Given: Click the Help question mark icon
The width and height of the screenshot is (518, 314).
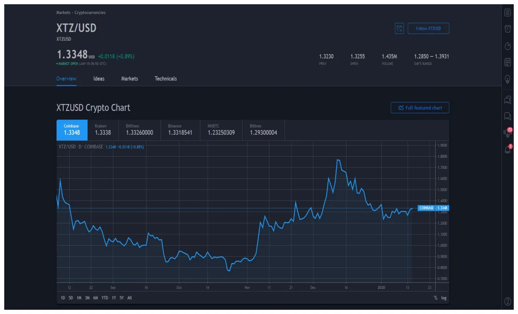Looking at the screenshot, I should [x=507, y=301].
